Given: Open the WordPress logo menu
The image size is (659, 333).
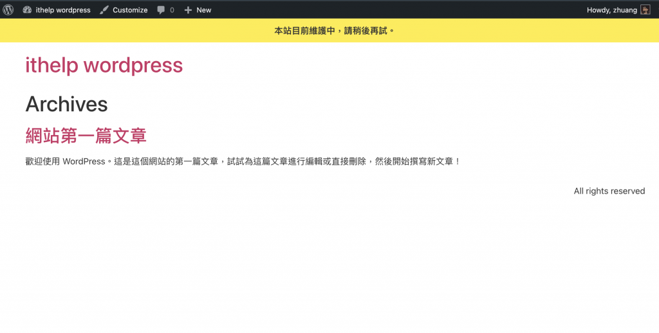Looking at the screenshot, I should 8,10.
